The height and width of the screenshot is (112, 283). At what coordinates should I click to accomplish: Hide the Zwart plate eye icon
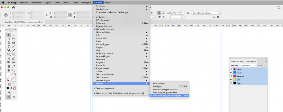click(231, 83)
